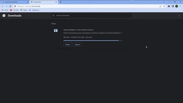Open the YouTube bookmark
This screenshot has height=103, width=183.
click(14, 10)
